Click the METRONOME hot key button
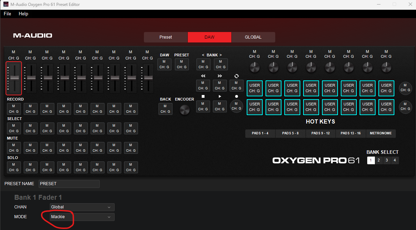Image resolution: width=416 pixels, height=230 pixels. 381,133
